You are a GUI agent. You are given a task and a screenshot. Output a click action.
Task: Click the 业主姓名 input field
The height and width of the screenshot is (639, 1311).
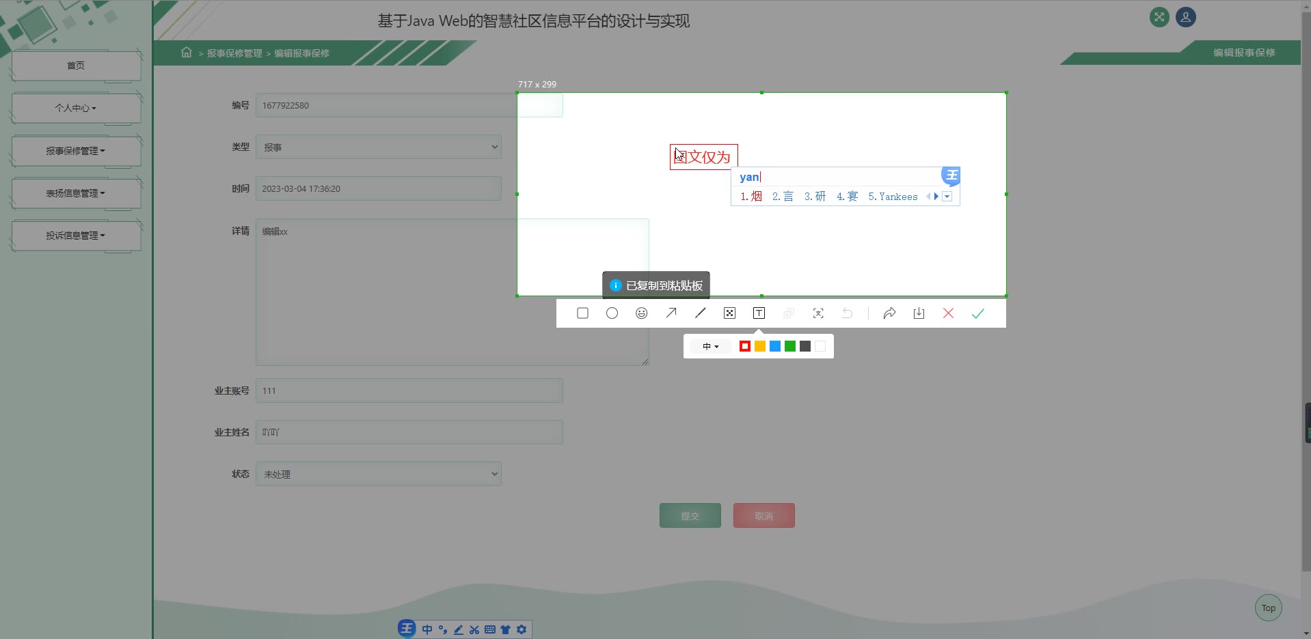(x=409, y=432)
